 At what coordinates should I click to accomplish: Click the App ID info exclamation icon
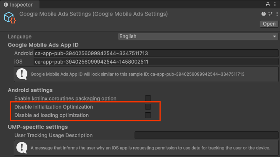click(22, 74)
